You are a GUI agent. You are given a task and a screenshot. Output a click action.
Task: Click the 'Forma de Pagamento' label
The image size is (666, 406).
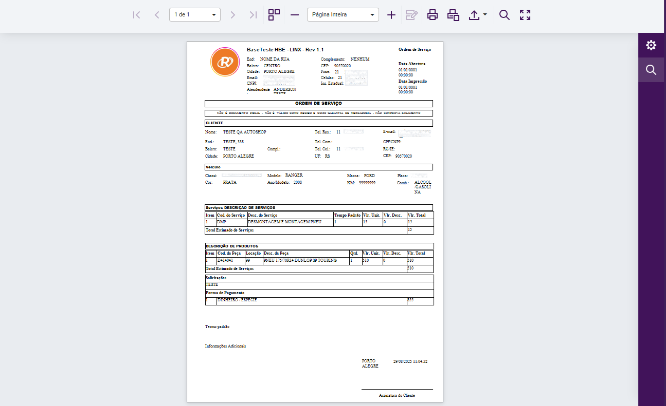coord(225,293)
